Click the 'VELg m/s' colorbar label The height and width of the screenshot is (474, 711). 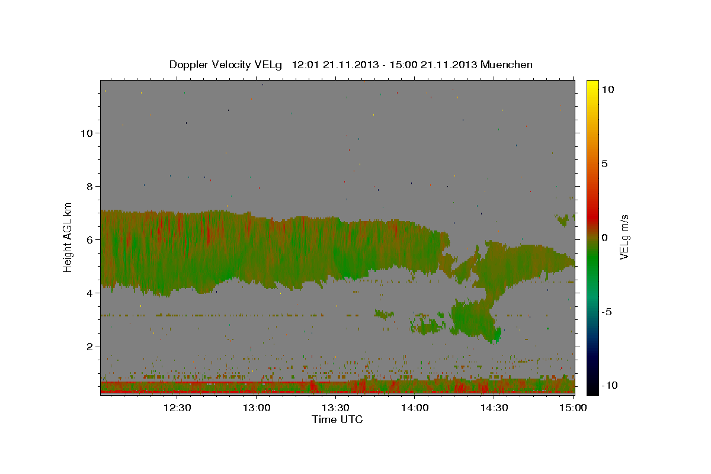(x=624, y=236)
